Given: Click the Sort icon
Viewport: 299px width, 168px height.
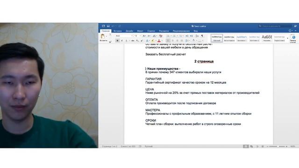Looking at the screenshot, I should point(197,36).
